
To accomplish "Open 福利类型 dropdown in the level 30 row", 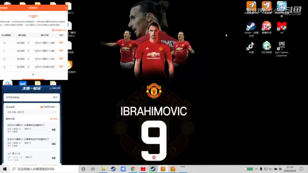I will coord(22,43).
